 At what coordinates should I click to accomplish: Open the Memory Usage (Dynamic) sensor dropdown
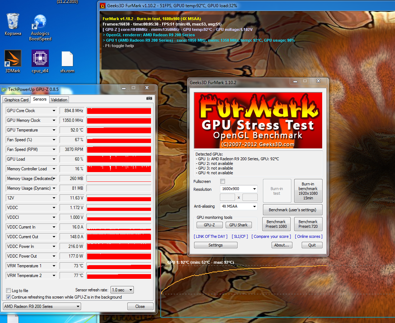point(54,188)
